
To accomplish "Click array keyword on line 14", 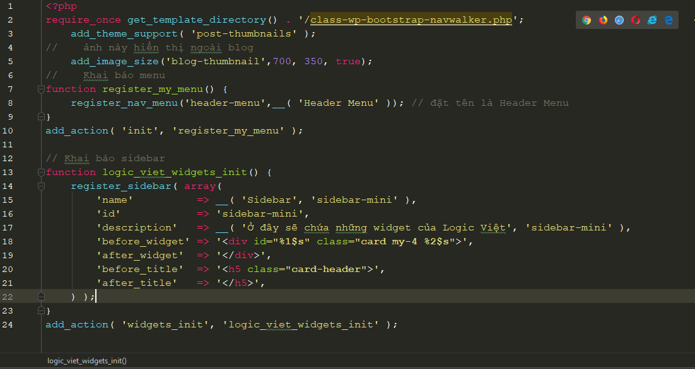I will [200, 186].
